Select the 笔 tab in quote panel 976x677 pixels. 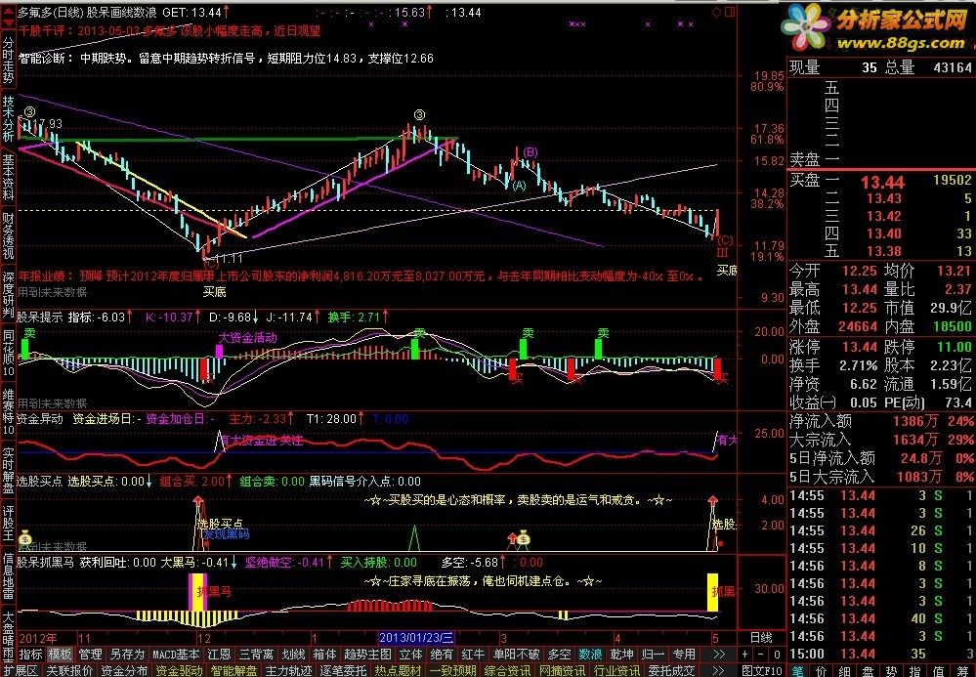pyautogui.click(x=798, y=671)
